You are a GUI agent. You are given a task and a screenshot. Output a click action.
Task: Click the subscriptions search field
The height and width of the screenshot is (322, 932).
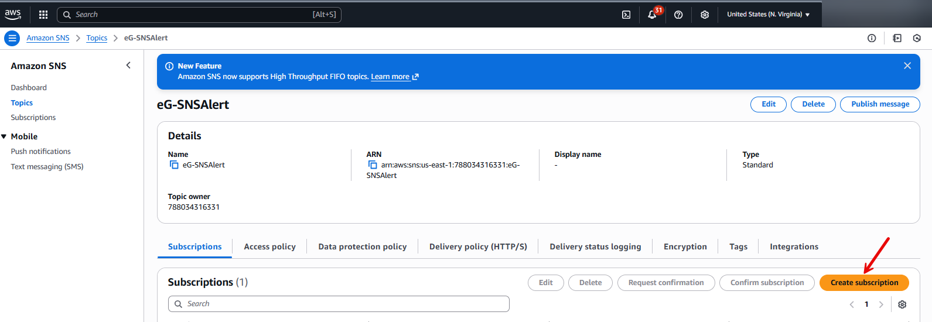click(339, 304)
